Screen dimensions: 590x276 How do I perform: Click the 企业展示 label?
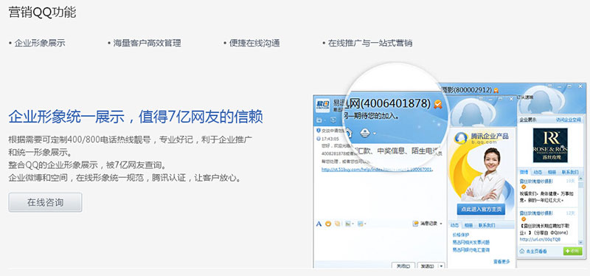(x=528, y=120)
